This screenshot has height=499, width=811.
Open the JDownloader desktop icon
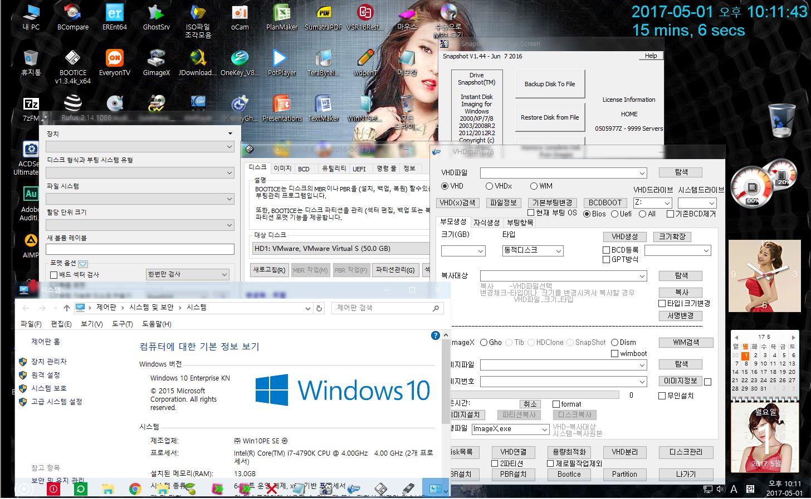click(x=198, y=62)
